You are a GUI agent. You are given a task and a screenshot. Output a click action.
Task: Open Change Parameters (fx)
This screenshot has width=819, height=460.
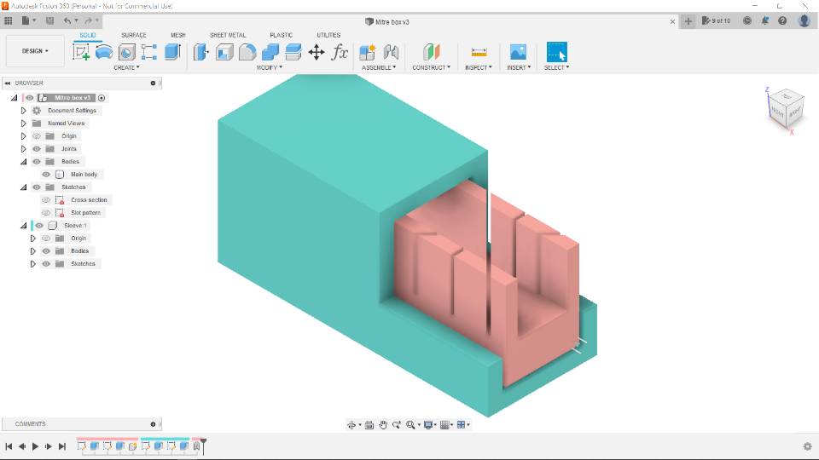point(340,52)
